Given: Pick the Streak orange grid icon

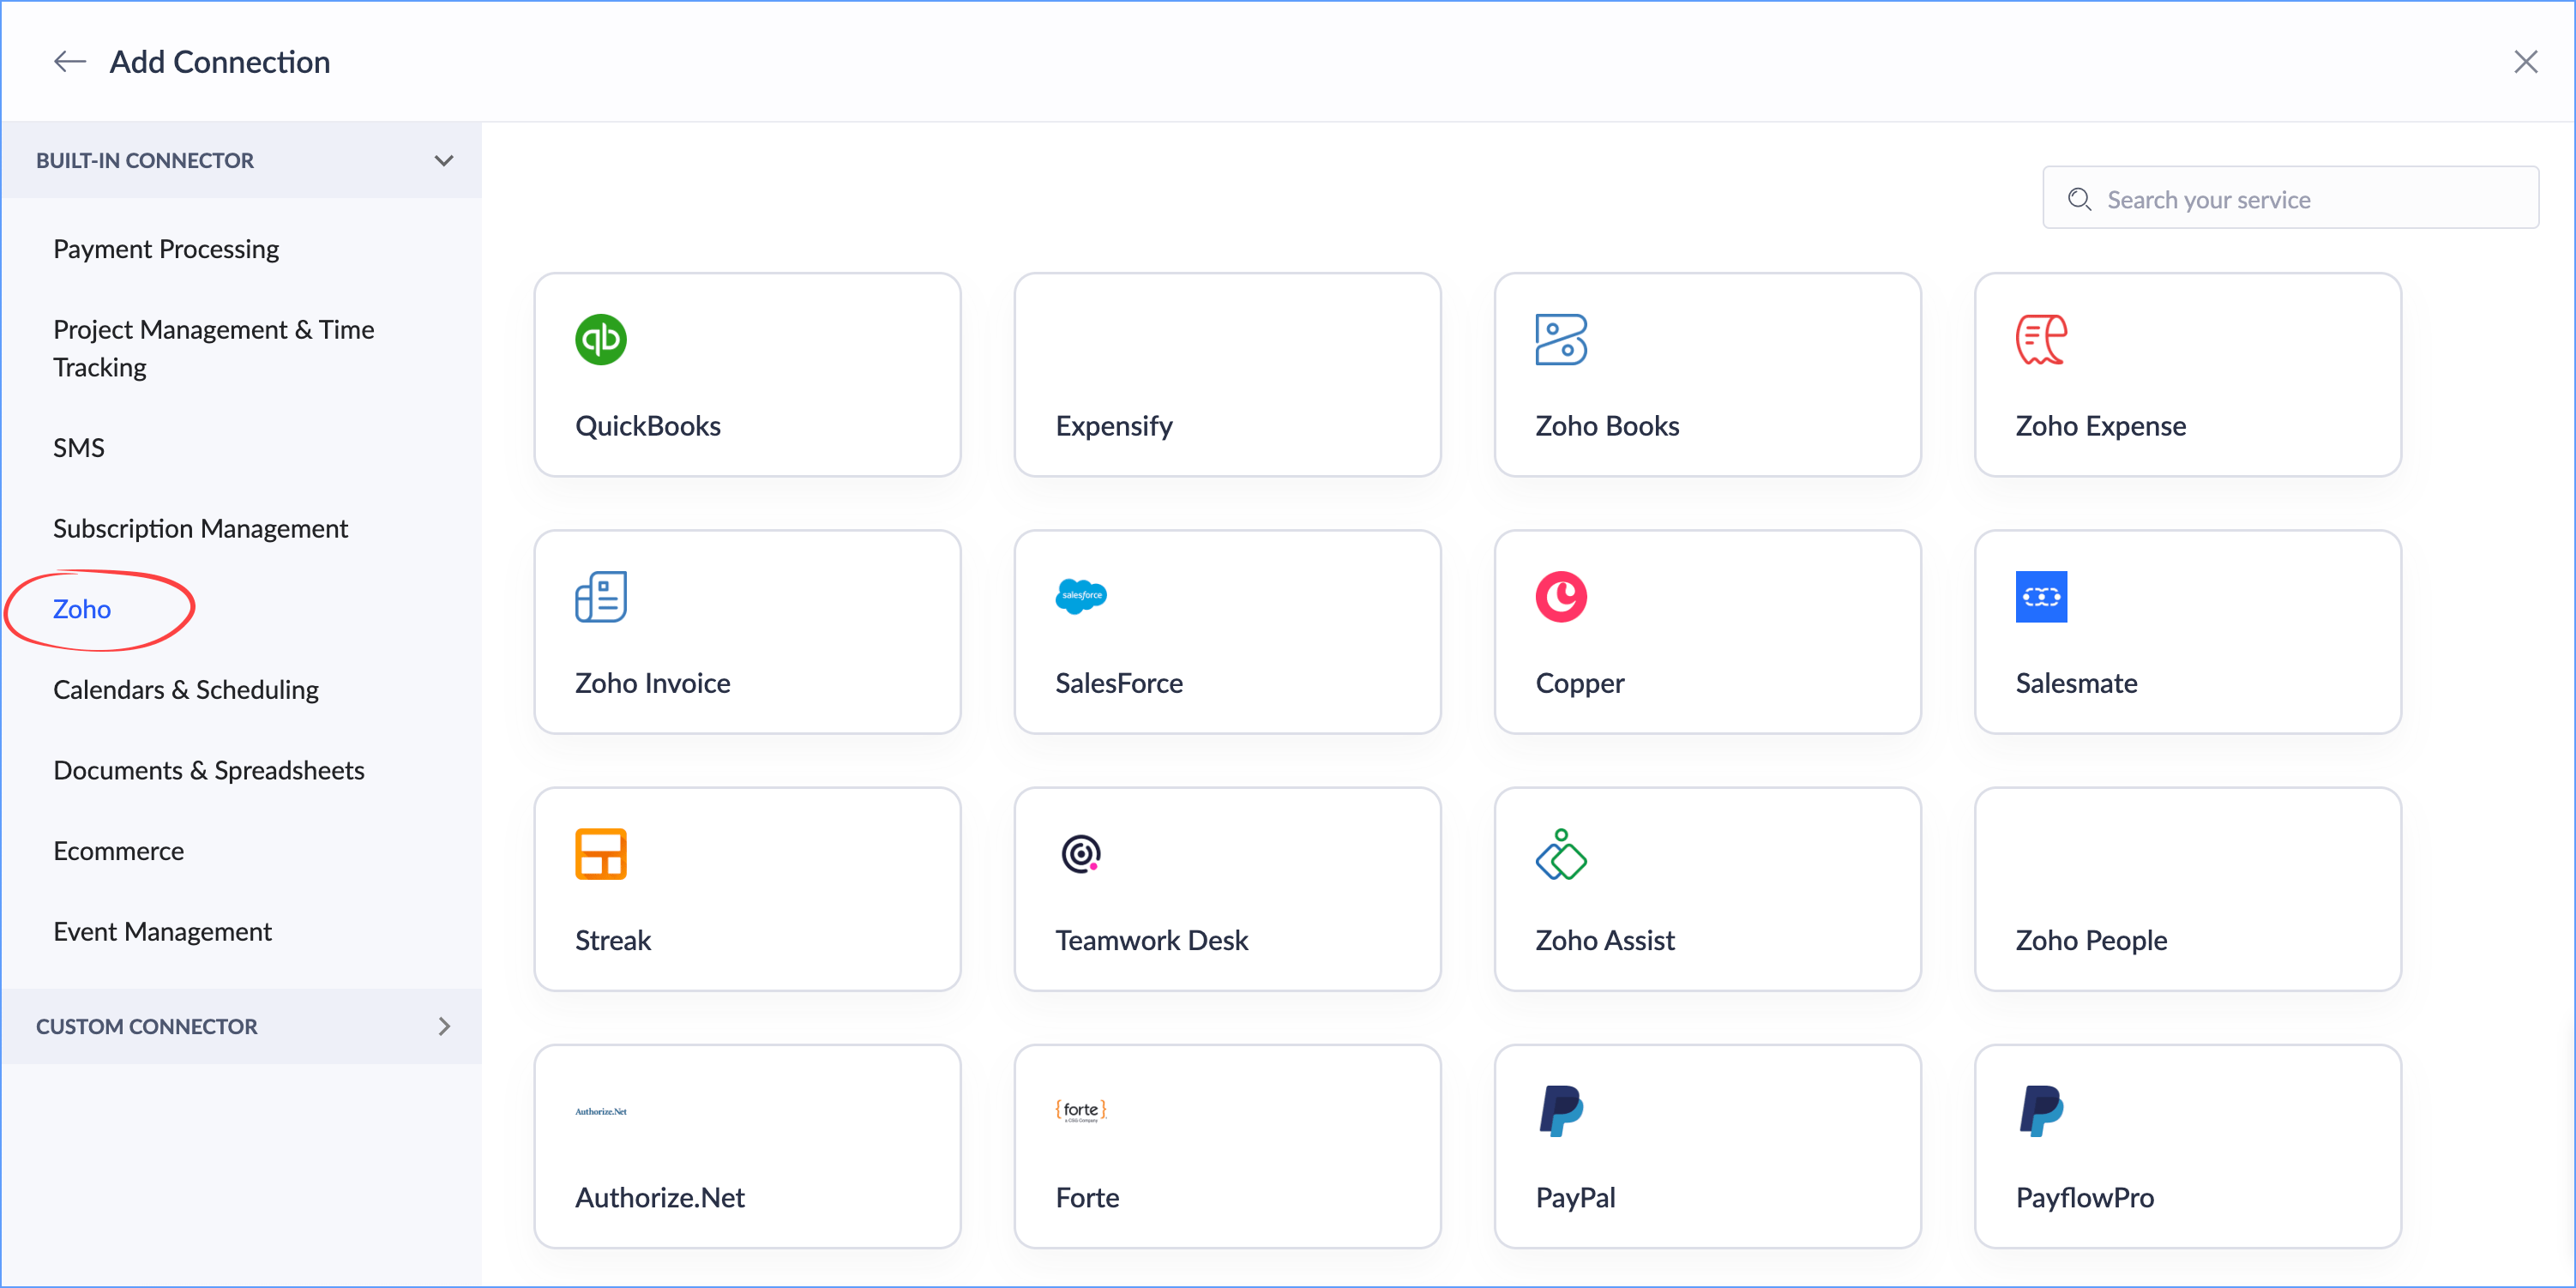Looking at the screenshot, I should tap(600, 853).
